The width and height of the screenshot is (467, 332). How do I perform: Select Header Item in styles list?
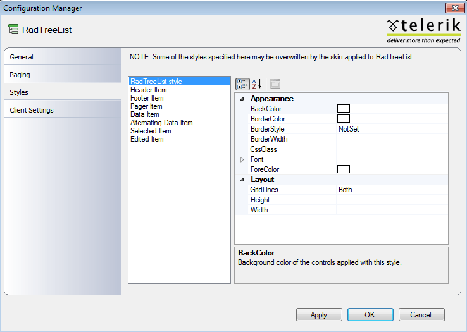coord(179,90)
